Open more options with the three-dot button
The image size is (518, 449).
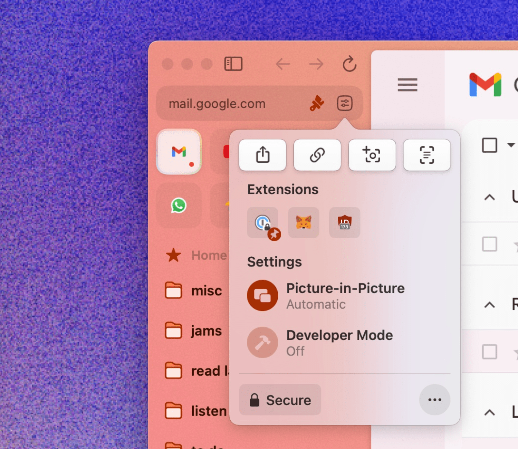pos(435,400)
